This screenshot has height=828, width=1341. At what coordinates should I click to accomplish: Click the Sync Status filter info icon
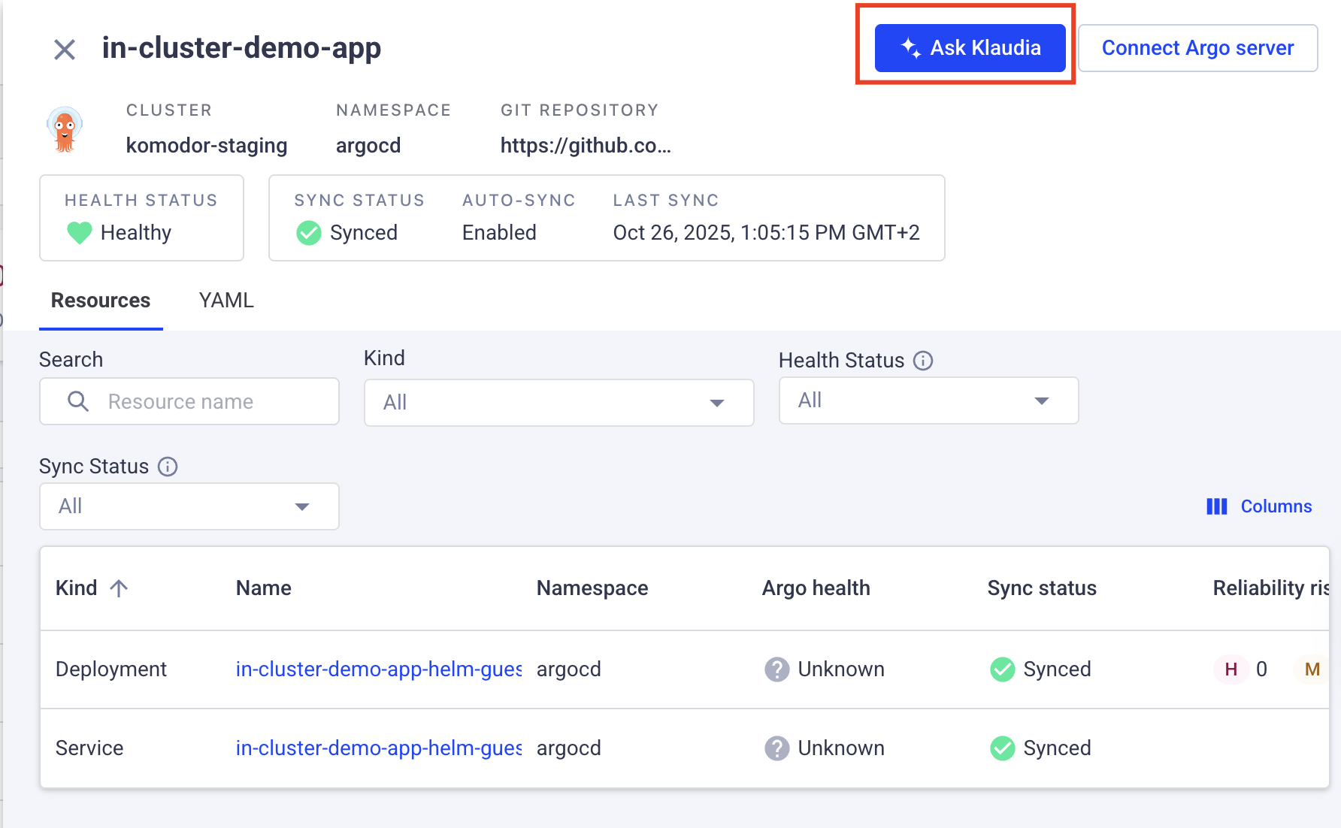coord(168,467)
